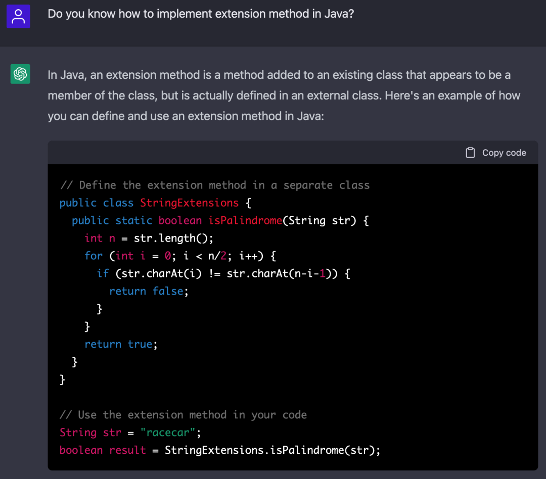This screenshot has width=546, height=479.
Task: Click the user avatar icon
Action: (19, 16)
